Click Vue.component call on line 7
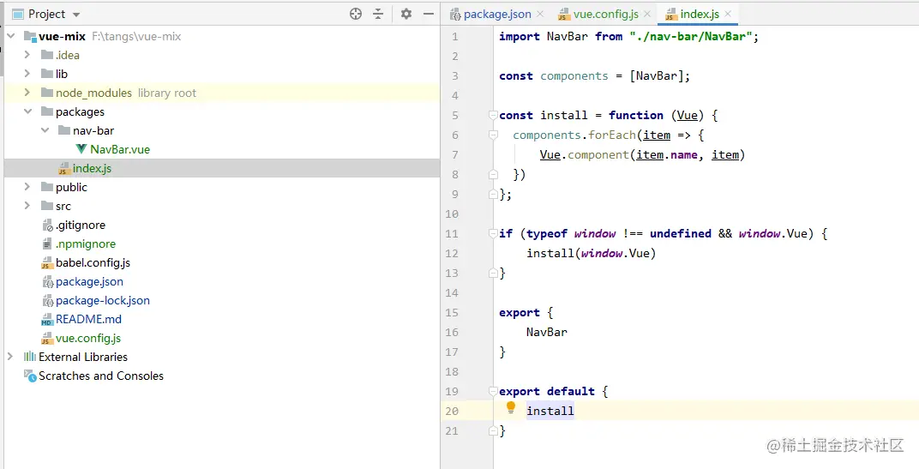 (x=585, y=155)
